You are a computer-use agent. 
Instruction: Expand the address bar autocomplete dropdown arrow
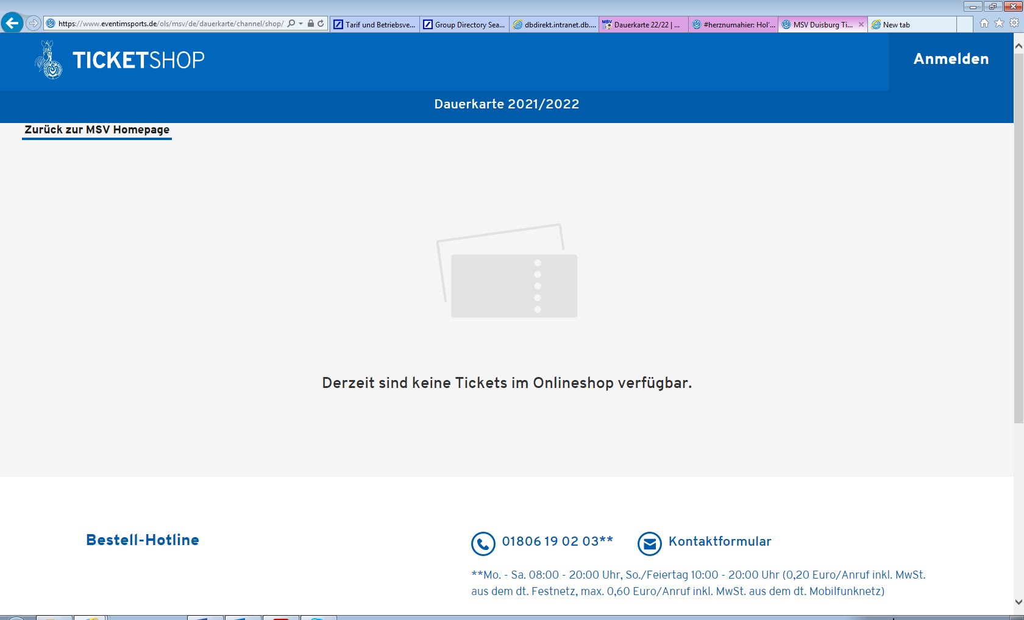(301, 24)
